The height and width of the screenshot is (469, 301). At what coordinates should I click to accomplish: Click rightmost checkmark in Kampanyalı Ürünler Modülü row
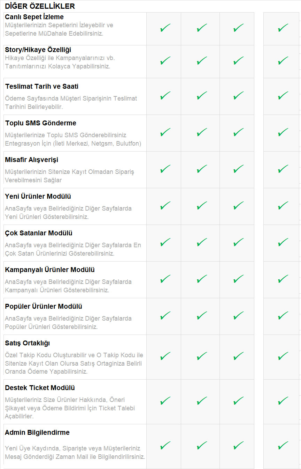point(283,279)
